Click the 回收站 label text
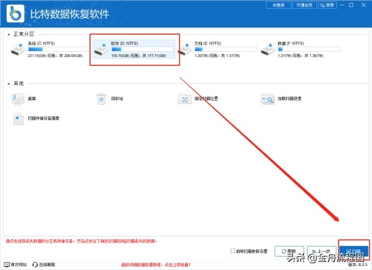372x270 pixels. (117, 99)
